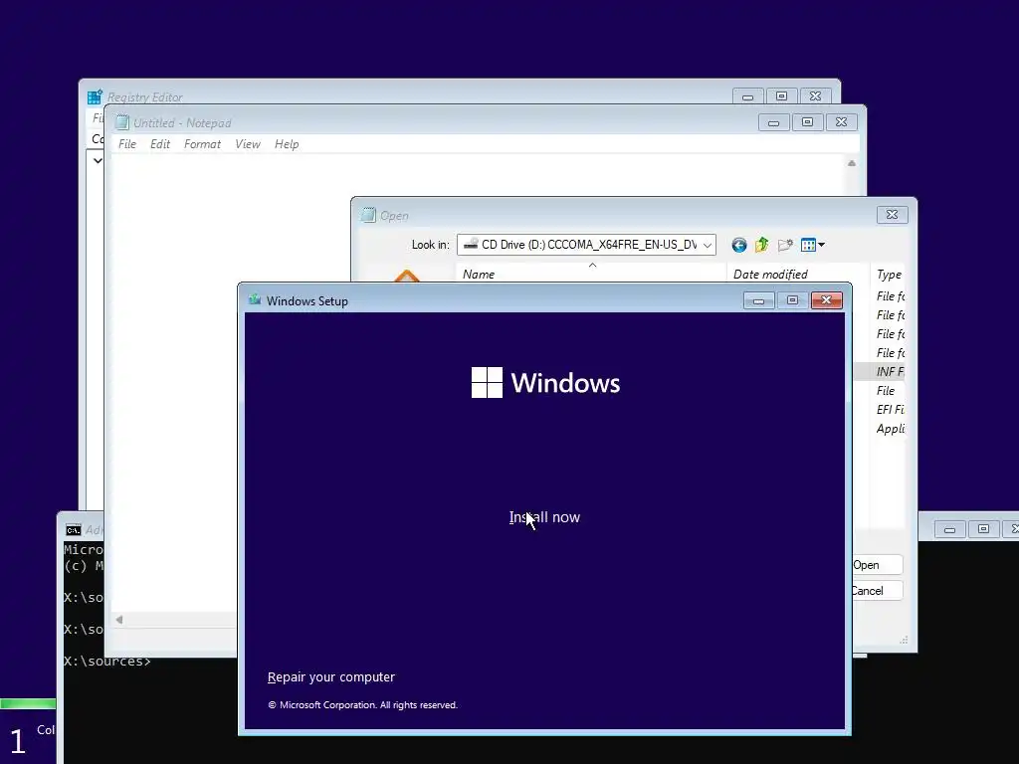Viewport: 1019px width, 764px height.
Task: Go up one folder level icon
Action: tap(761, 245)
